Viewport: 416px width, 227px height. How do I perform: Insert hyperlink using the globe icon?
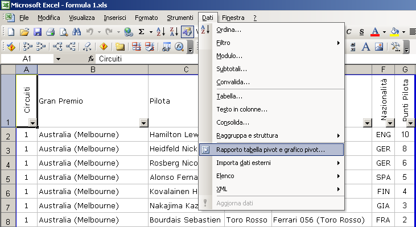(129, 32)
